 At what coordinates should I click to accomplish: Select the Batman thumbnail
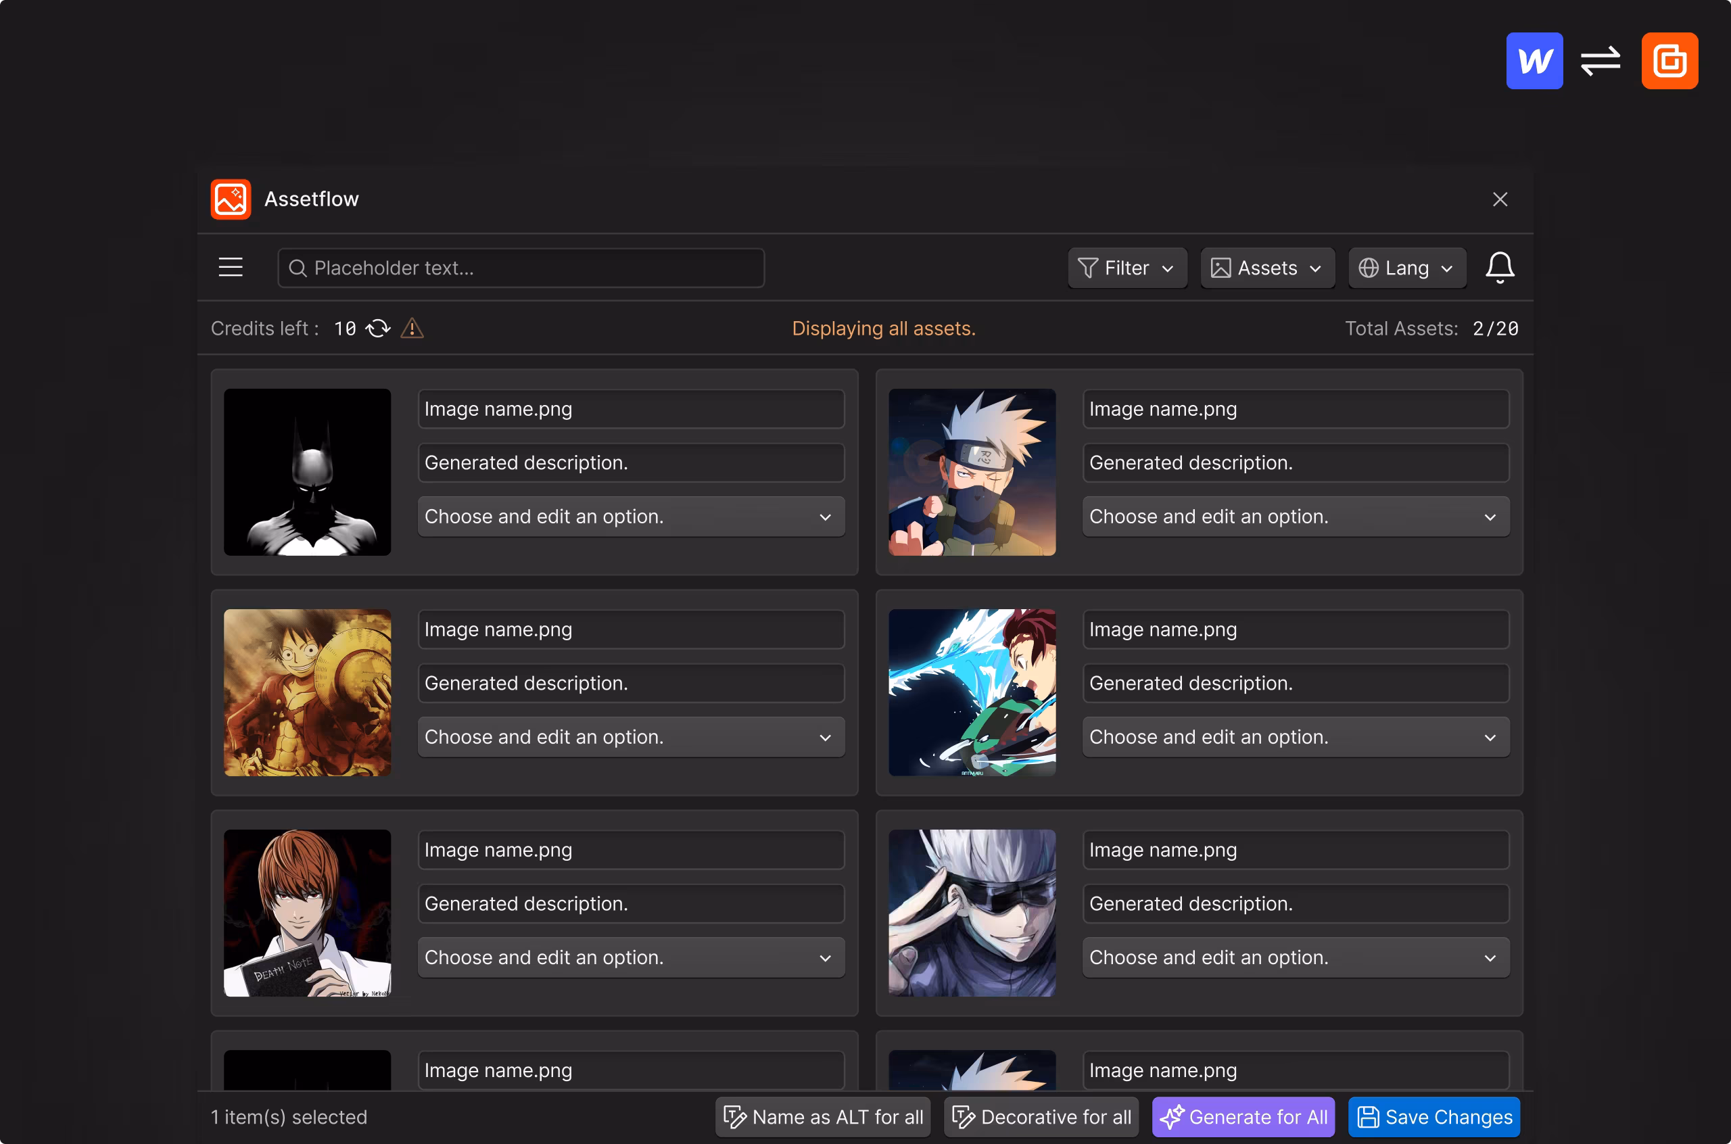[307, 472]
